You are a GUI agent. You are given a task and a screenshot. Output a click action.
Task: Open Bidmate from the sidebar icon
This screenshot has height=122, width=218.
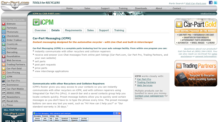[4, 24]
